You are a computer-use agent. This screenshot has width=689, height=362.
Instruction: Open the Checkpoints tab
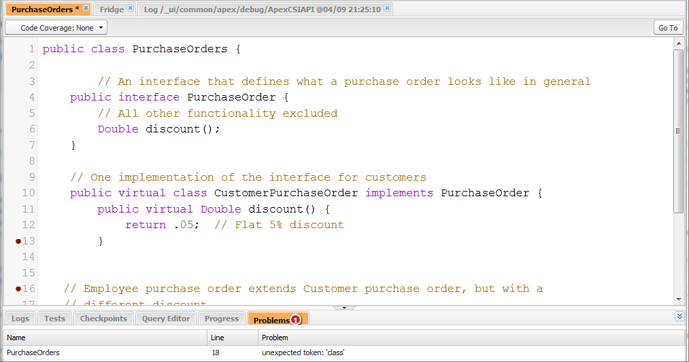tap(103, 319)
